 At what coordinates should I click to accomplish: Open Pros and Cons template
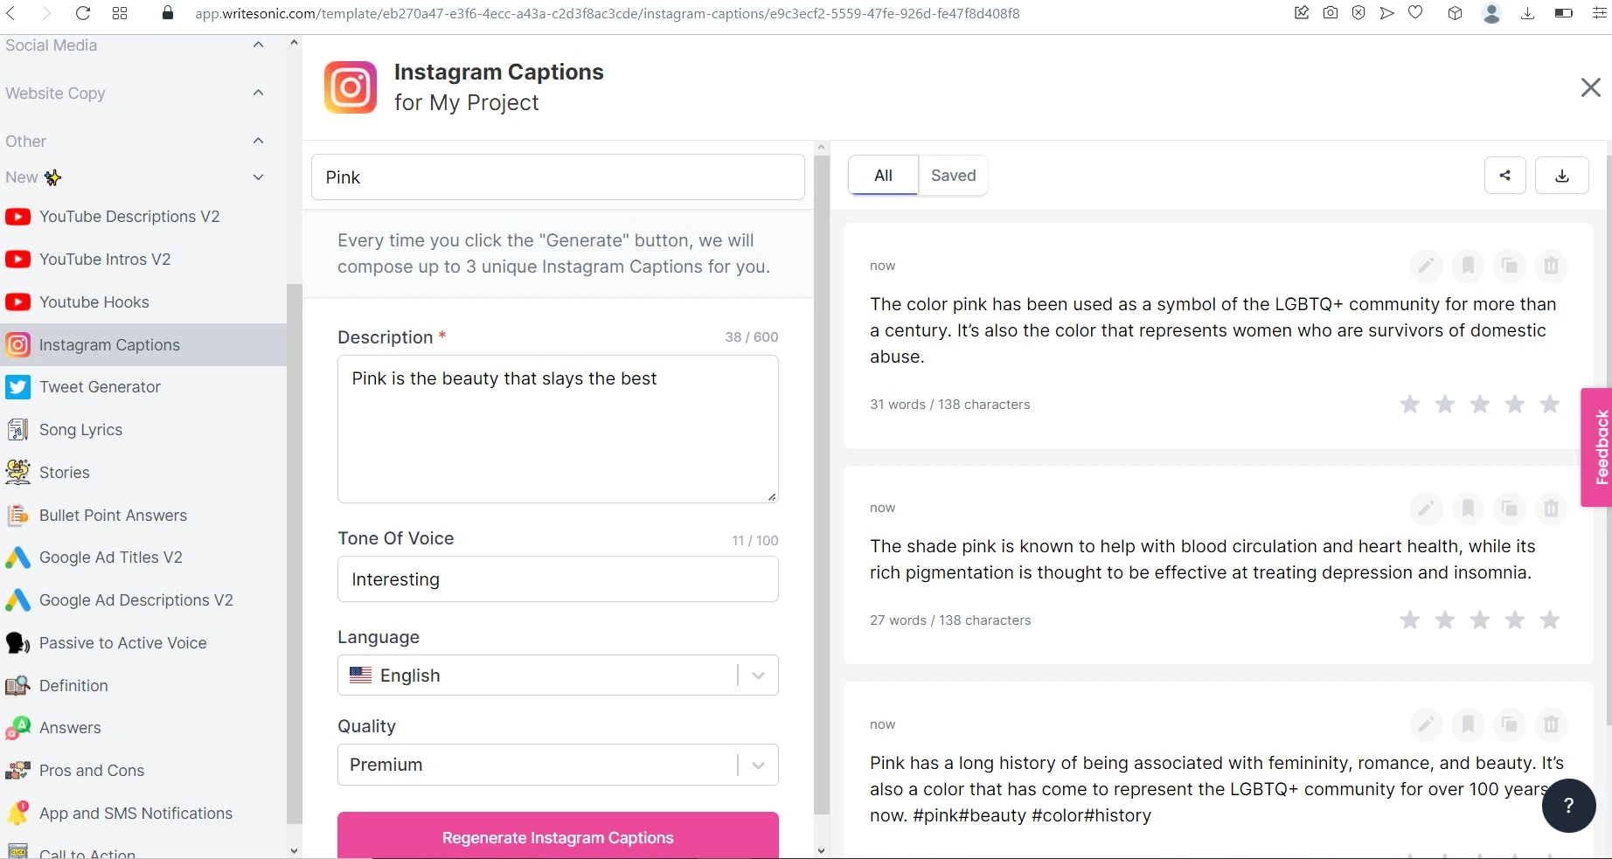pos(143,771)
